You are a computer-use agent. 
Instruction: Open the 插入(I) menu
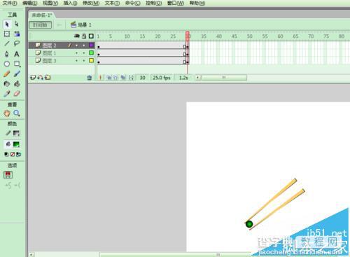(x=71, y=3)
